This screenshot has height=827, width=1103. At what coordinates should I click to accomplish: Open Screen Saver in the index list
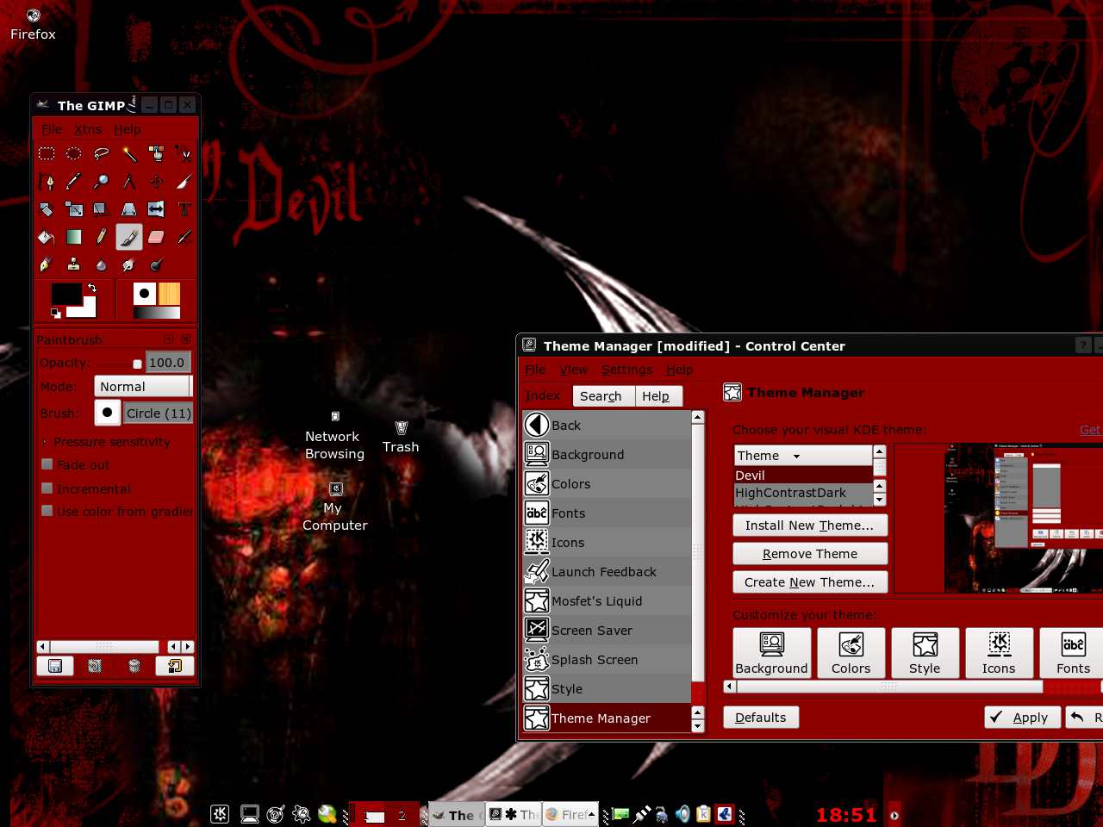click(x=608, y=631)
